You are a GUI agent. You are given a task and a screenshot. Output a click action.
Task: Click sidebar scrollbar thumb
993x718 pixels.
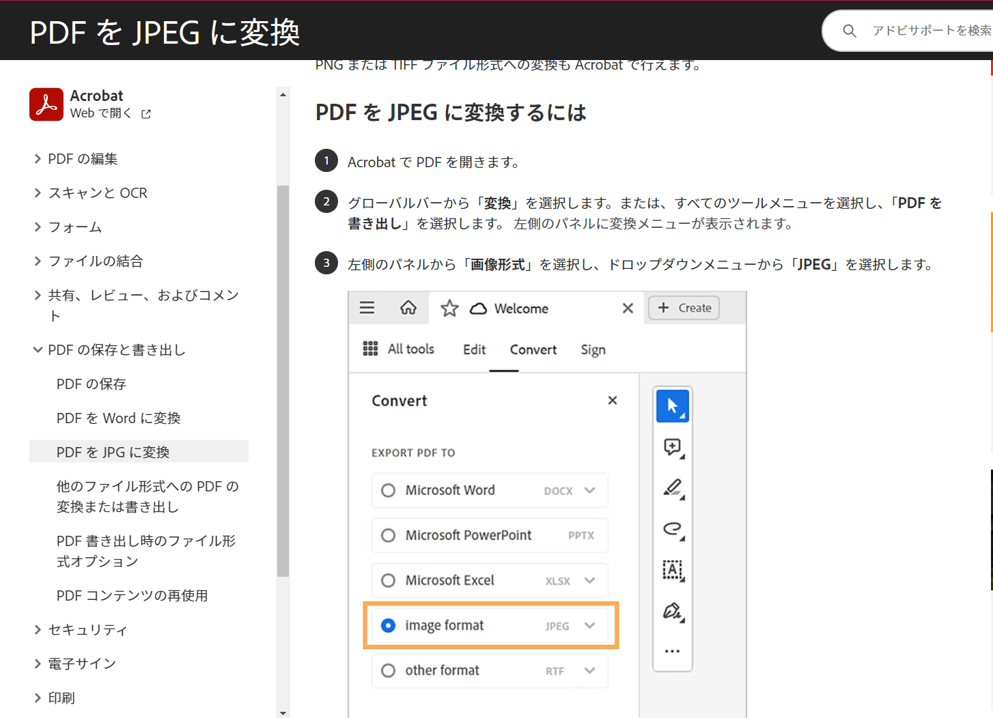tap(283, 381)
